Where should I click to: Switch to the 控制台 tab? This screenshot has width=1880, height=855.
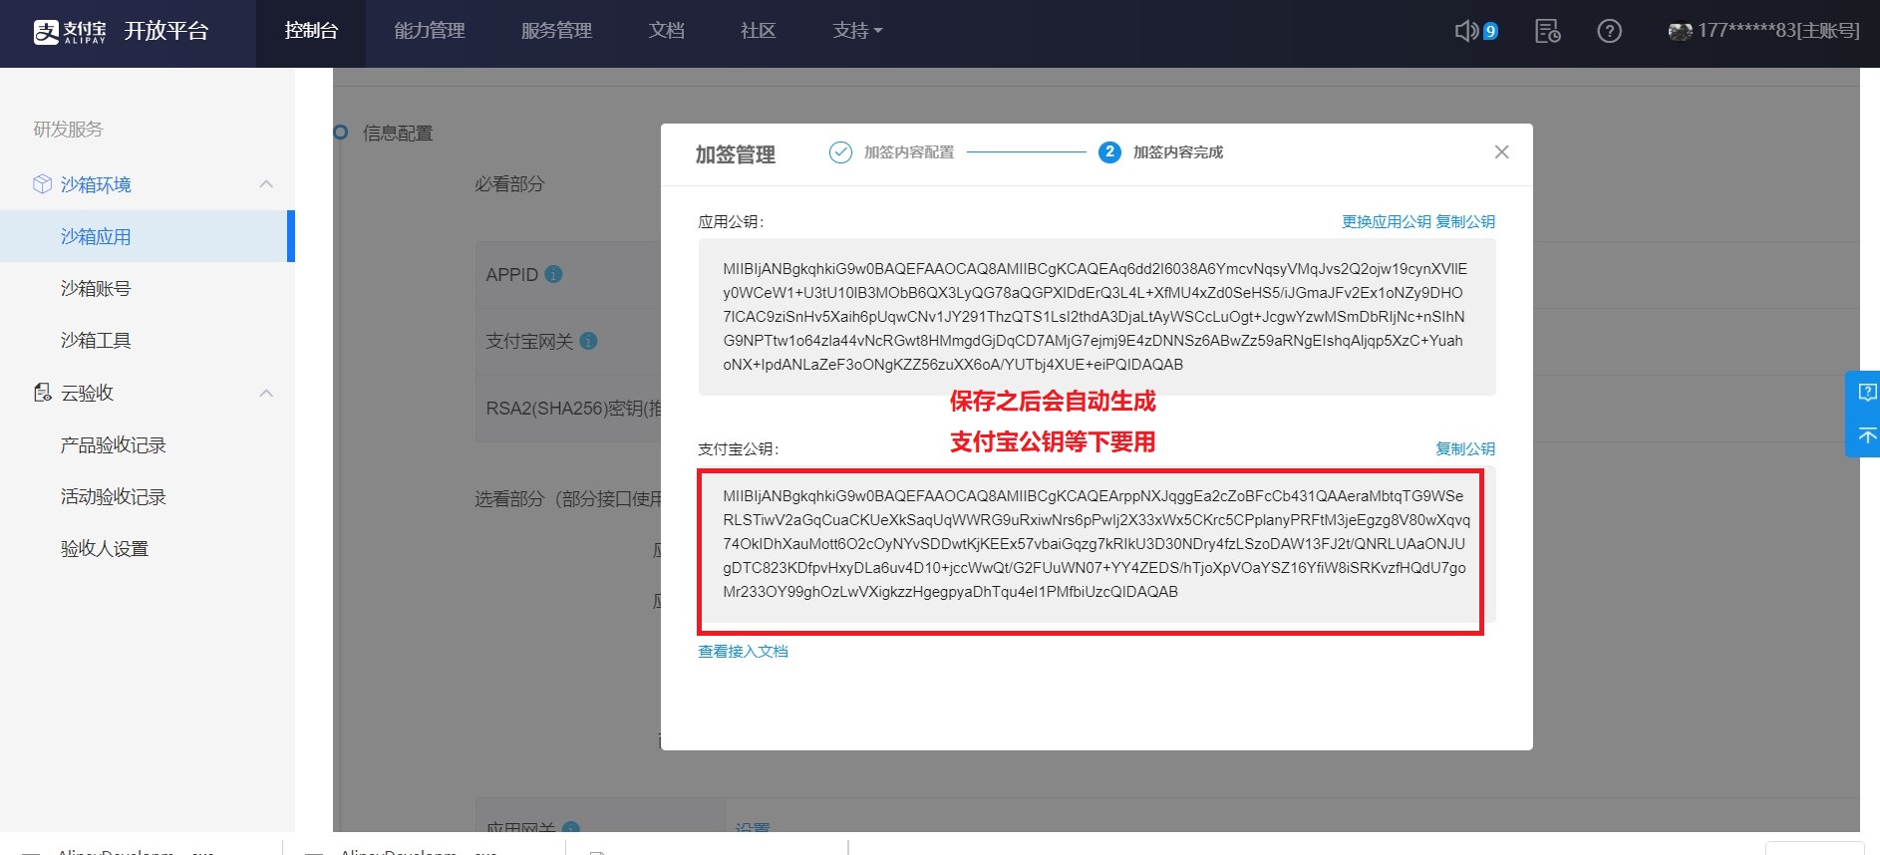(x=311, y=31)
